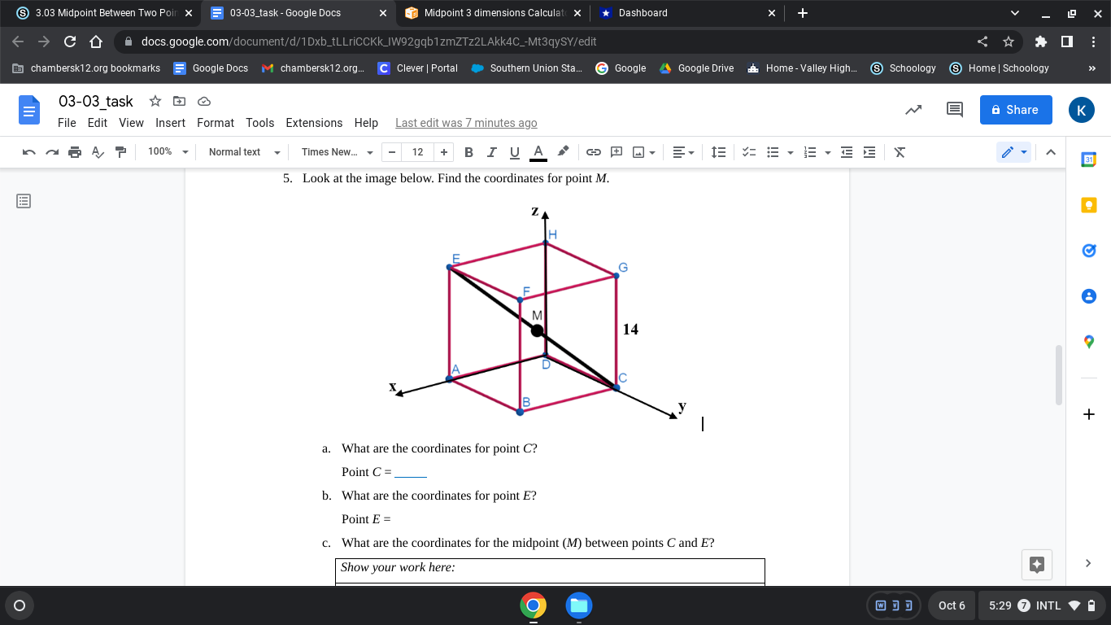Insert a comment
1111x625 pixels.
coord(616,152)
